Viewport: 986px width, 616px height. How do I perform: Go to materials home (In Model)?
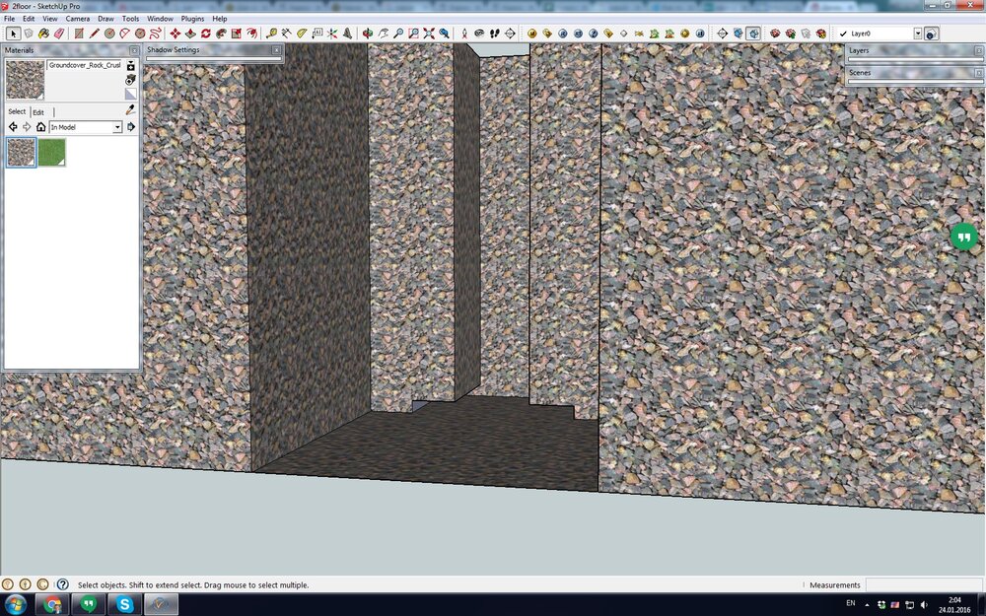pos(40,127)
